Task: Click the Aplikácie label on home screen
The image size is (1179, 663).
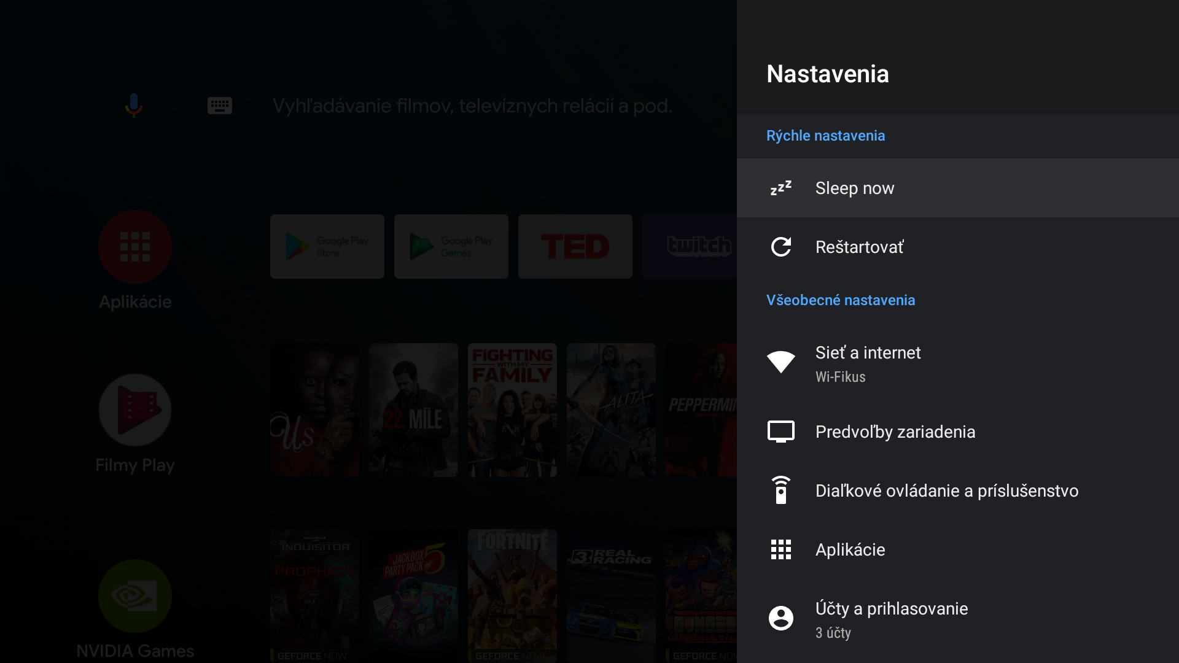Action: coord(135,302)
